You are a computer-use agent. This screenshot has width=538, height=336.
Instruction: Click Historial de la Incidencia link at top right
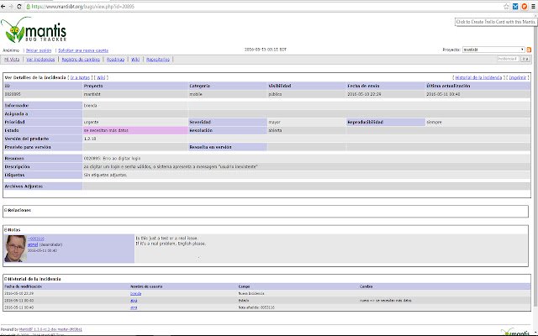(478, 78)
